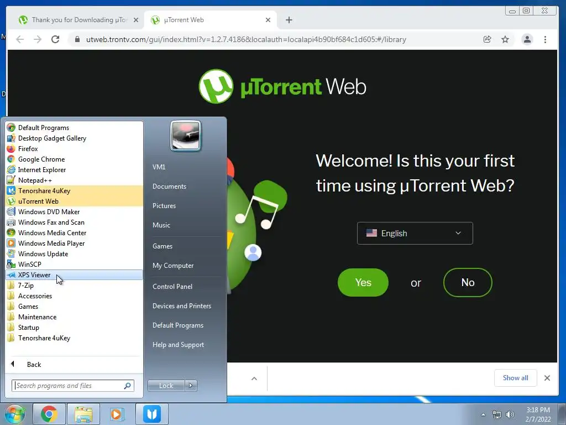The height and width of the screenshot is (425, 566).
Task: Launch Desktop Gadget Gallery
Action: (74, 138)
